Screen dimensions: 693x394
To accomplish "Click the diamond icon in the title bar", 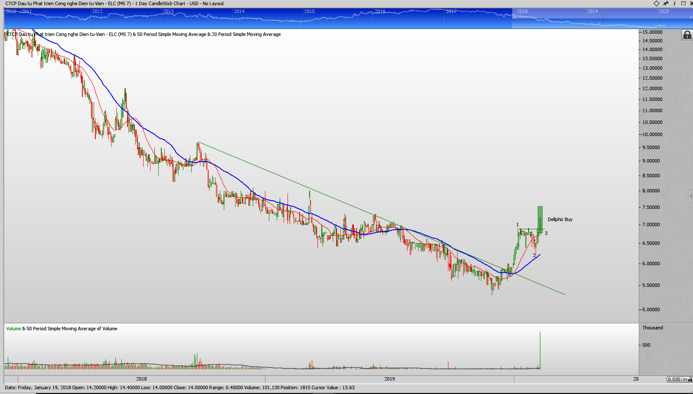I will pos(657,3).
